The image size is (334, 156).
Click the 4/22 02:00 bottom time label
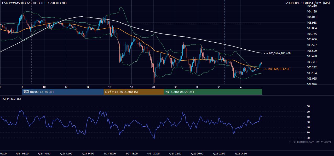(219, 153)
